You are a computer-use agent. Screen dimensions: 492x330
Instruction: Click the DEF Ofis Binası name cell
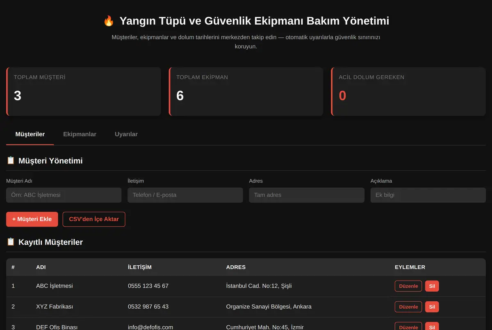[x=57, y=327]
